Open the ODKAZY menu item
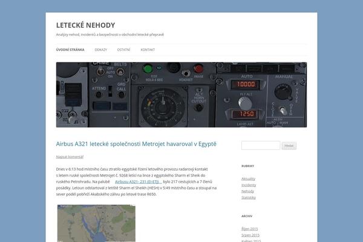Image resolution: width=363 pixels, height=242 pixels. point(101,50)
